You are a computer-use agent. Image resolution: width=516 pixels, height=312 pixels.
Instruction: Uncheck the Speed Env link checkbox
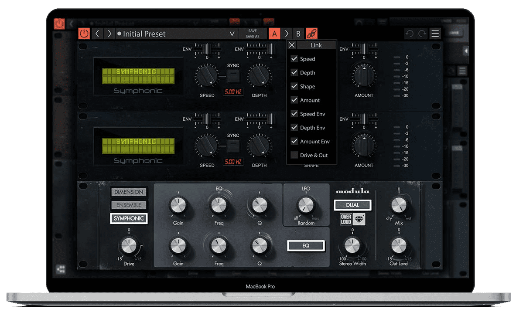[x=294, y=114]
